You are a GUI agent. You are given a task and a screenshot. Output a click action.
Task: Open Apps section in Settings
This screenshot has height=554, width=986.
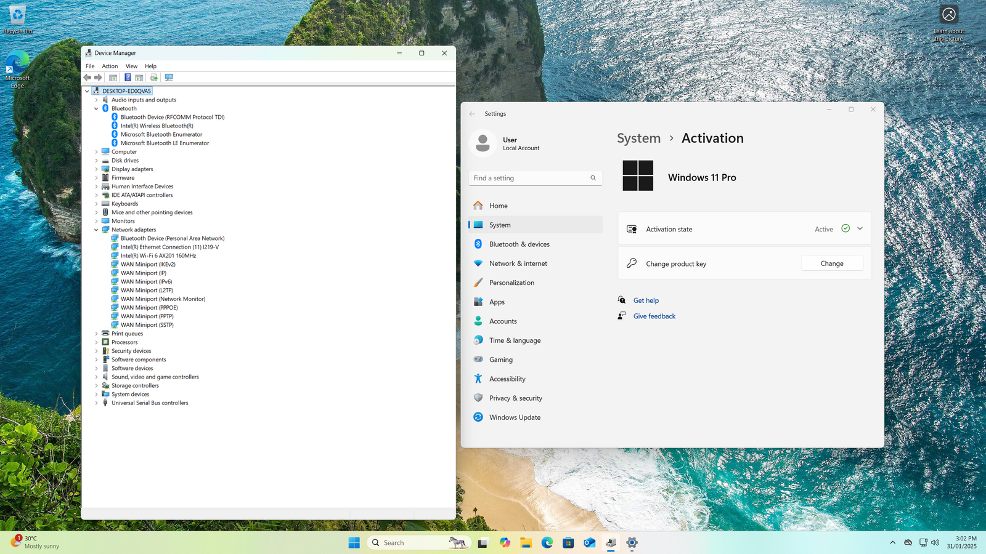536,302
